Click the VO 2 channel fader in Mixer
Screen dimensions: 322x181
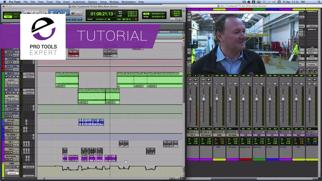click(190, 98)
